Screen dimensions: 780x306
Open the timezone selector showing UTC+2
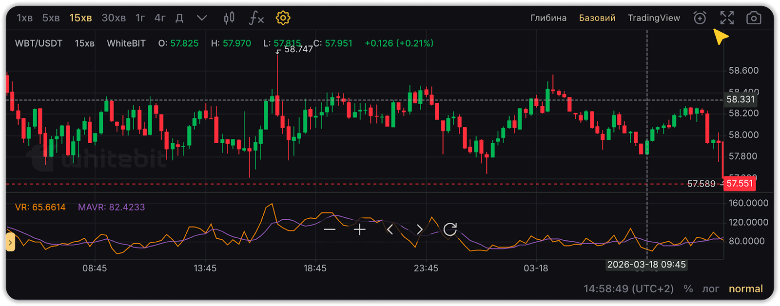pyautogui.click(x=628, y=289)
